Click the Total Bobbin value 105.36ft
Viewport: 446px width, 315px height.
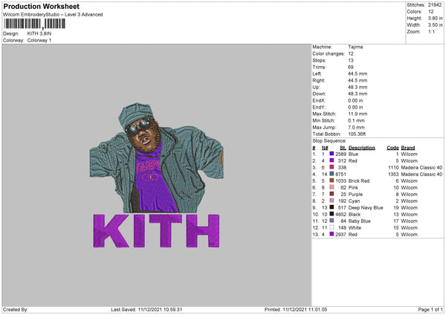point(359,134)
